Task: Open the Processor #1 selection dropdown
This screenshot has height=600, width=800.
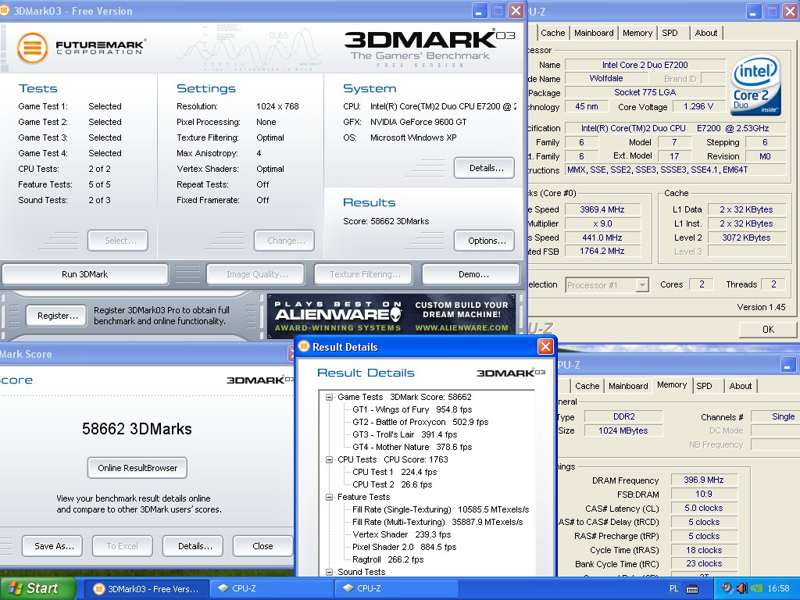Action: pyautogui.click(x=642, y=285)
